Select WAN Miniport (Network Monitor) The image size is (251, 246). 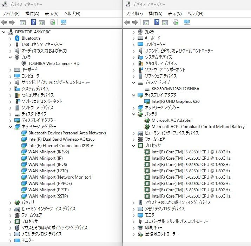pos(60,177)
